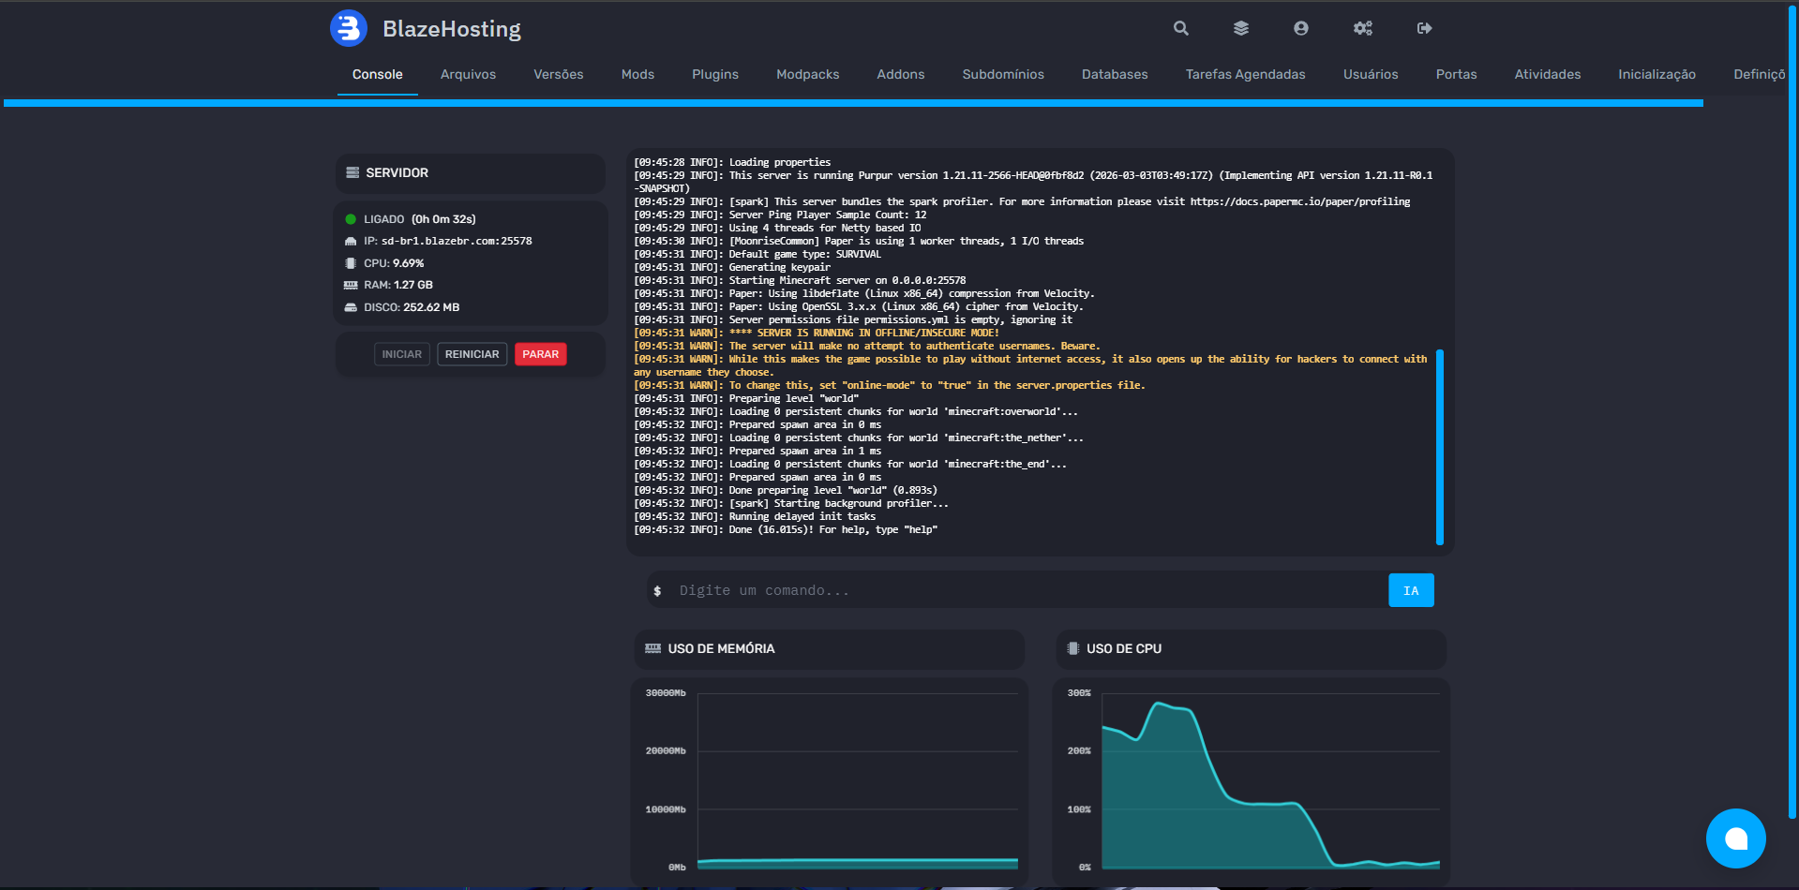
Task: Go to the Databases tab
Action: click(1114, 75)
